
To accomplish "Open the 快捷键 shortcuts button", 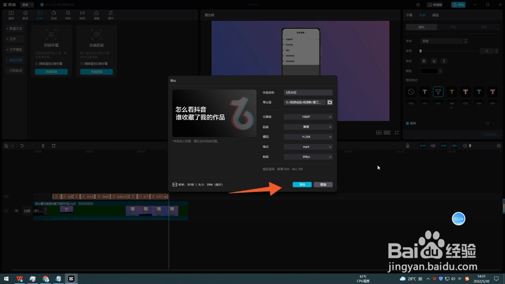I will coord(435,5).
